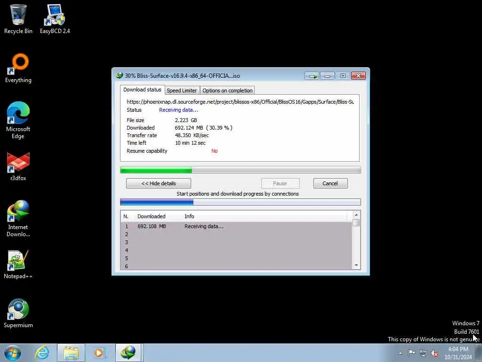The width and height of the screenshot is (482, 362).
Task: Open the Options on completion tab
Action: click(227, 90)
